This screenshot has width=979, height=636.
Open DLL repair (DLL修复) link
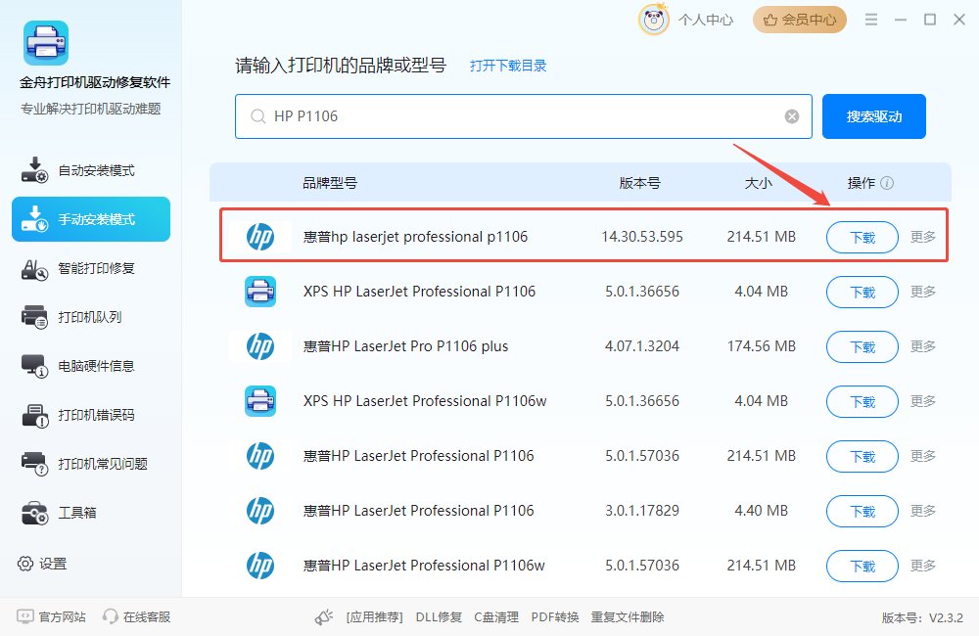coord(439,617)
